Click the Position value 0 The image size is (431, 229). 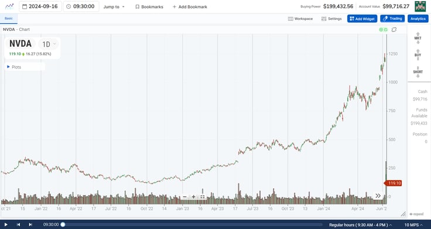426,142
